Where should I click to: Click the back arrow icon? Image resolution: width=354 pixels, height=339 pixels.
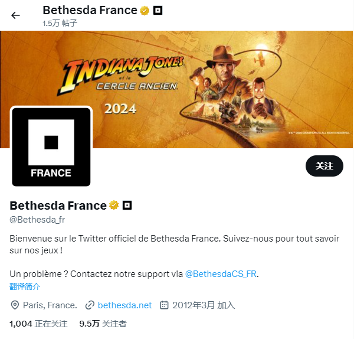coord(15,15)
